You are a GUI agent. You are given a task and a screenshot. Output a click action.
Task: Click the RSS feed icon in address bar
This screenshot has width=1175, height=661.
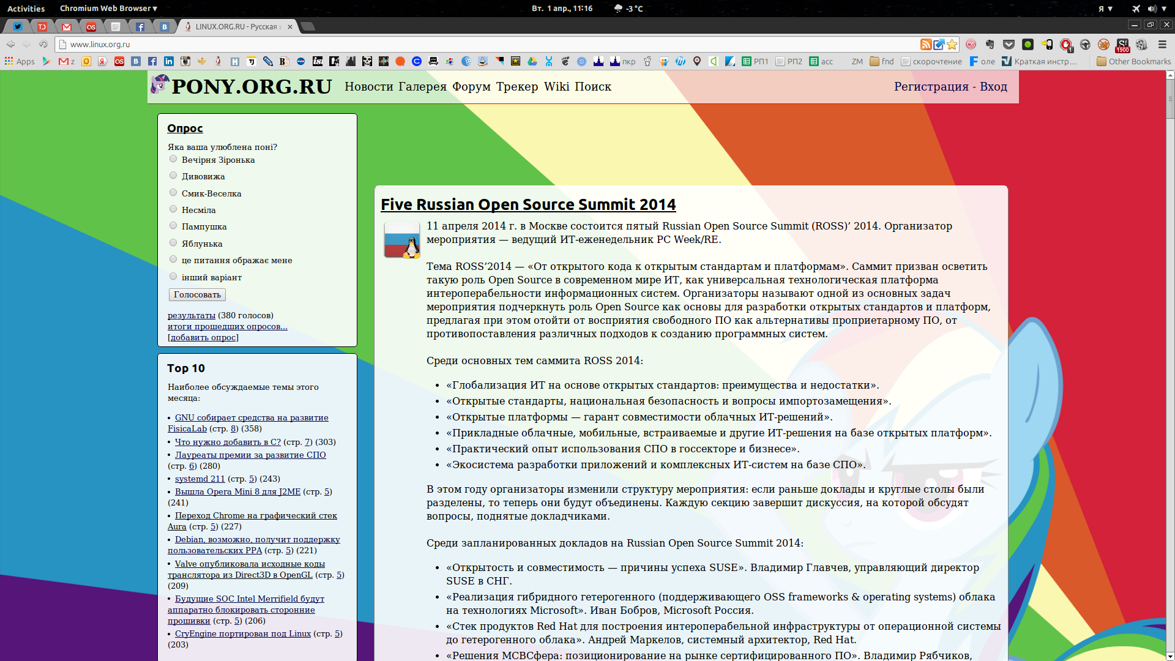(926, 44)
